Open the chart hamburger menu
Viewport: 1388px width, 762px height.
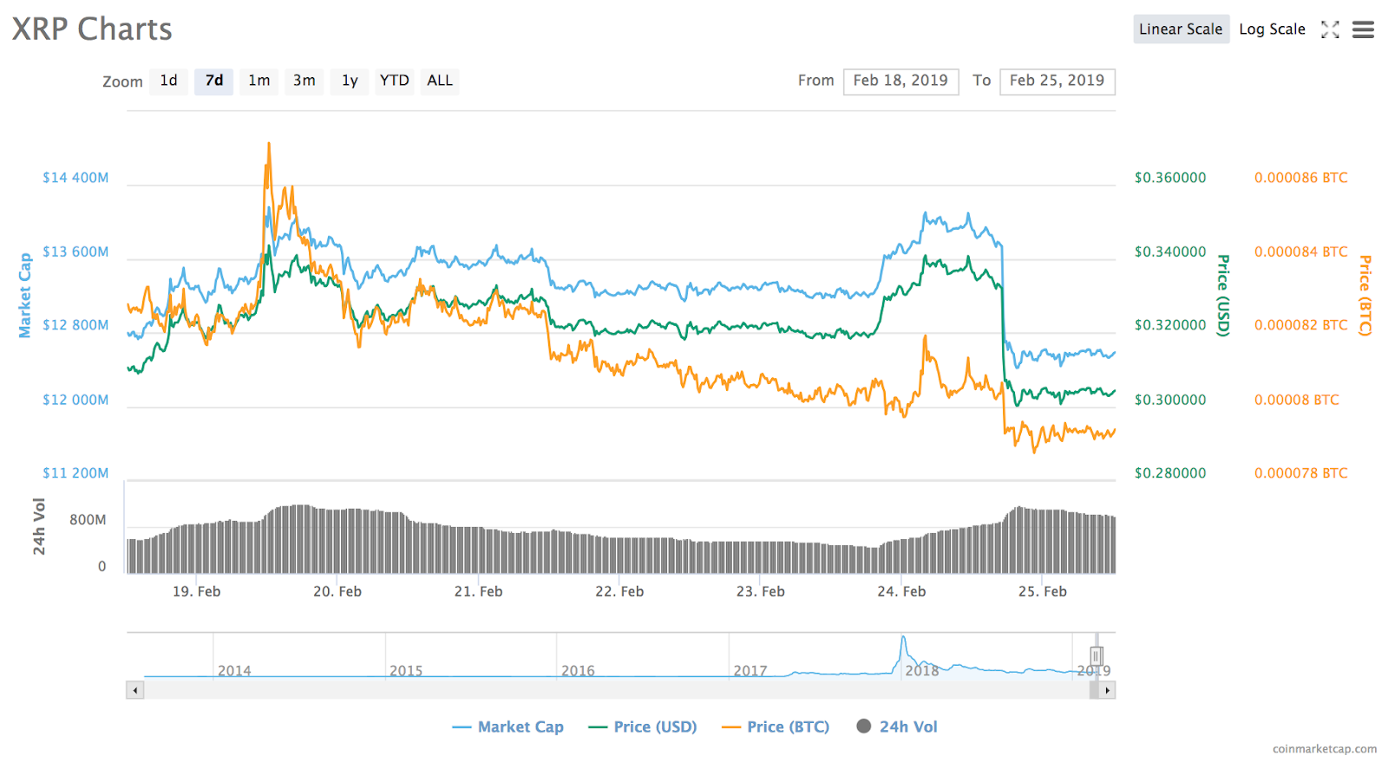pyautogui.click(x=1363, y=29)
